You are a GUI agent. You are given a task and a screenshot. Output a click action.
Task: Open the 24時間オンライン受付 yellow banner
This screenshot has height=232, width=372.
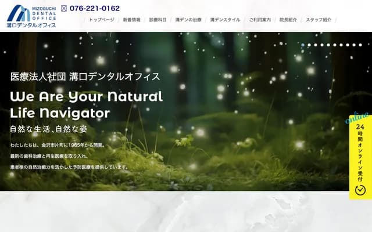coord(360,157)
